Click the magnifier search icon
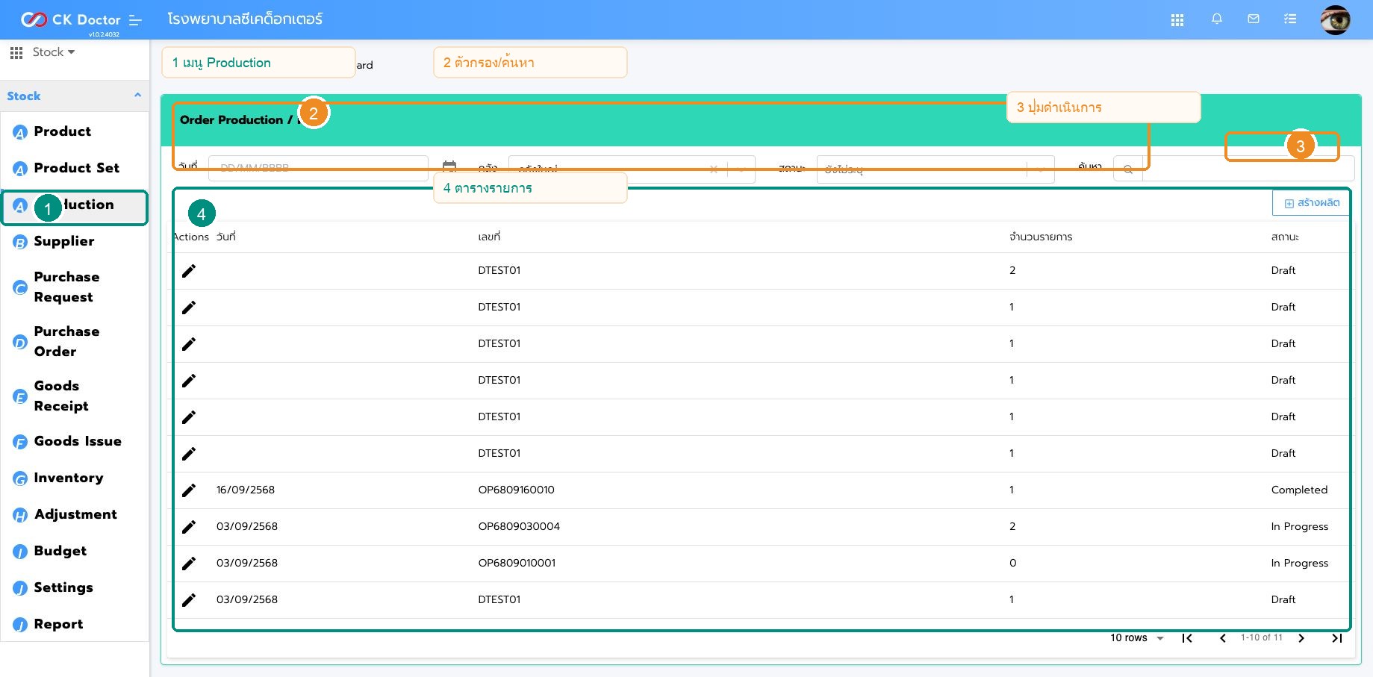1373x677 pixels. 1128,169
